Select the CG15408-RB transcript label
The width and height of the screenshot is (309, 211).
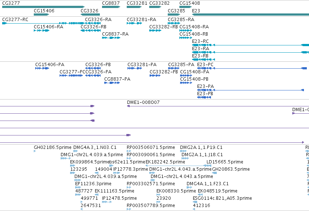pyautogui.click(x=194, y=34)
